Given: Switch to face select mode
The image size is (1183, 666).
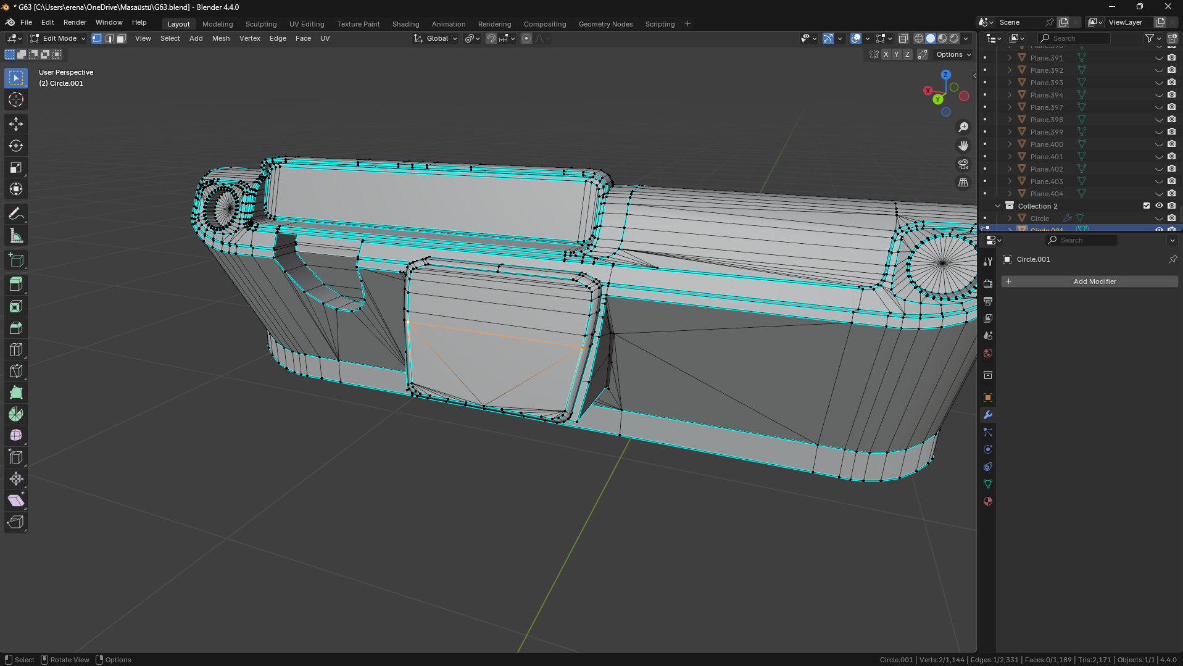Looking at the screenshot, I should (122, 38).
